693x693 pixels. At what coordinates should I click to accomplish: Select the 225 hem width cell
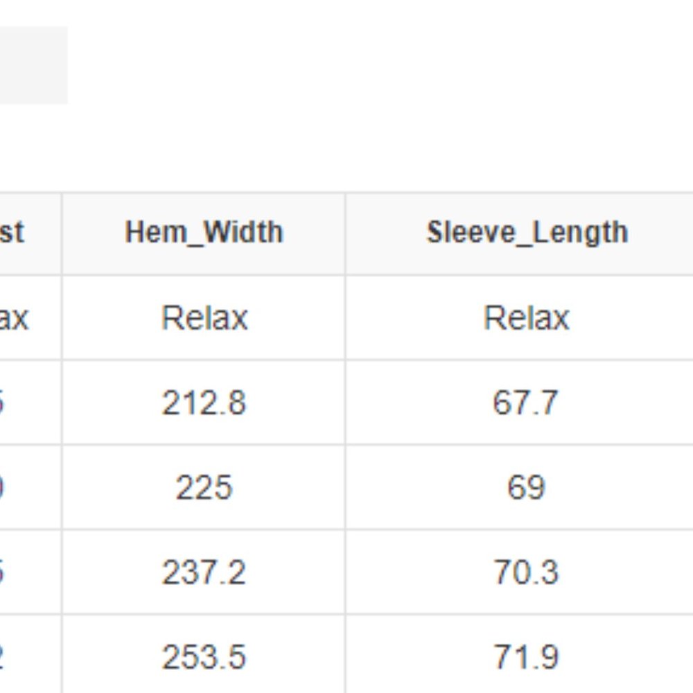coord(204,488)
